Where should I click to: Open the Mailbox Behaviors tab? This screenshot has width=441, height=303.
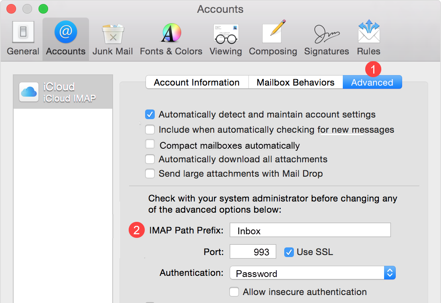295,82
